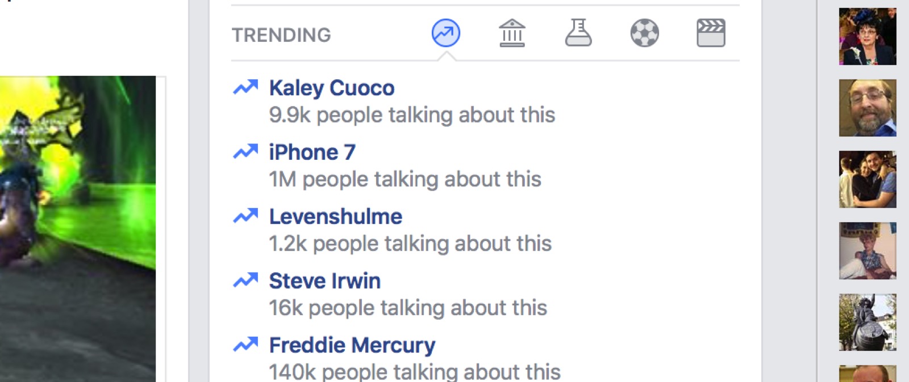Click trend arrow icon beside Kaley Cuoco
Image resolution: width=909 pixels, height=382 pixels.
pyautogui.click(x=245, y=87)
